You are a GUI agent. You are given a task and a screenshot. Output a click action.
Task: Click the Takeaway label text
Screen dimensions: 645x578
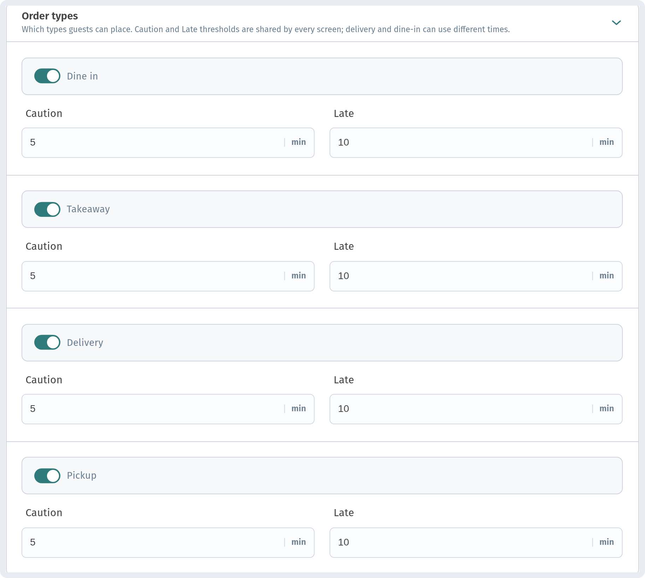[88, 209]
